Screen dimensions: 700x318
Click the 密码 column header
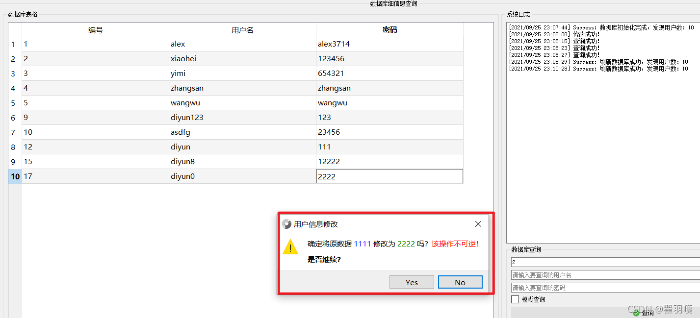click(389, 30)
